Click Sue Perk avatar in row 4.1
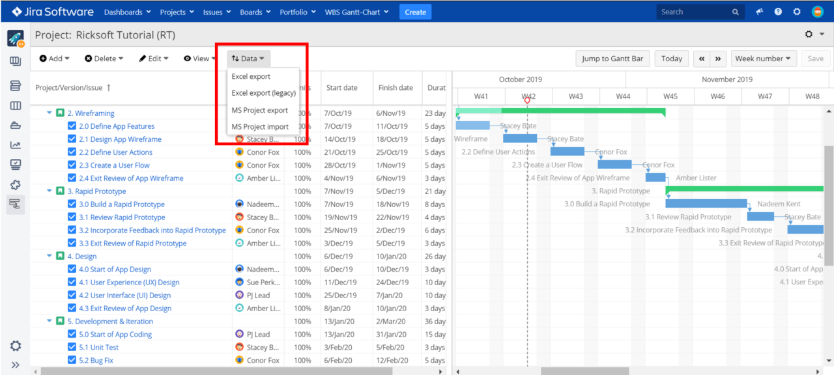This screenshot has width=834, height=375. point(240,283)
